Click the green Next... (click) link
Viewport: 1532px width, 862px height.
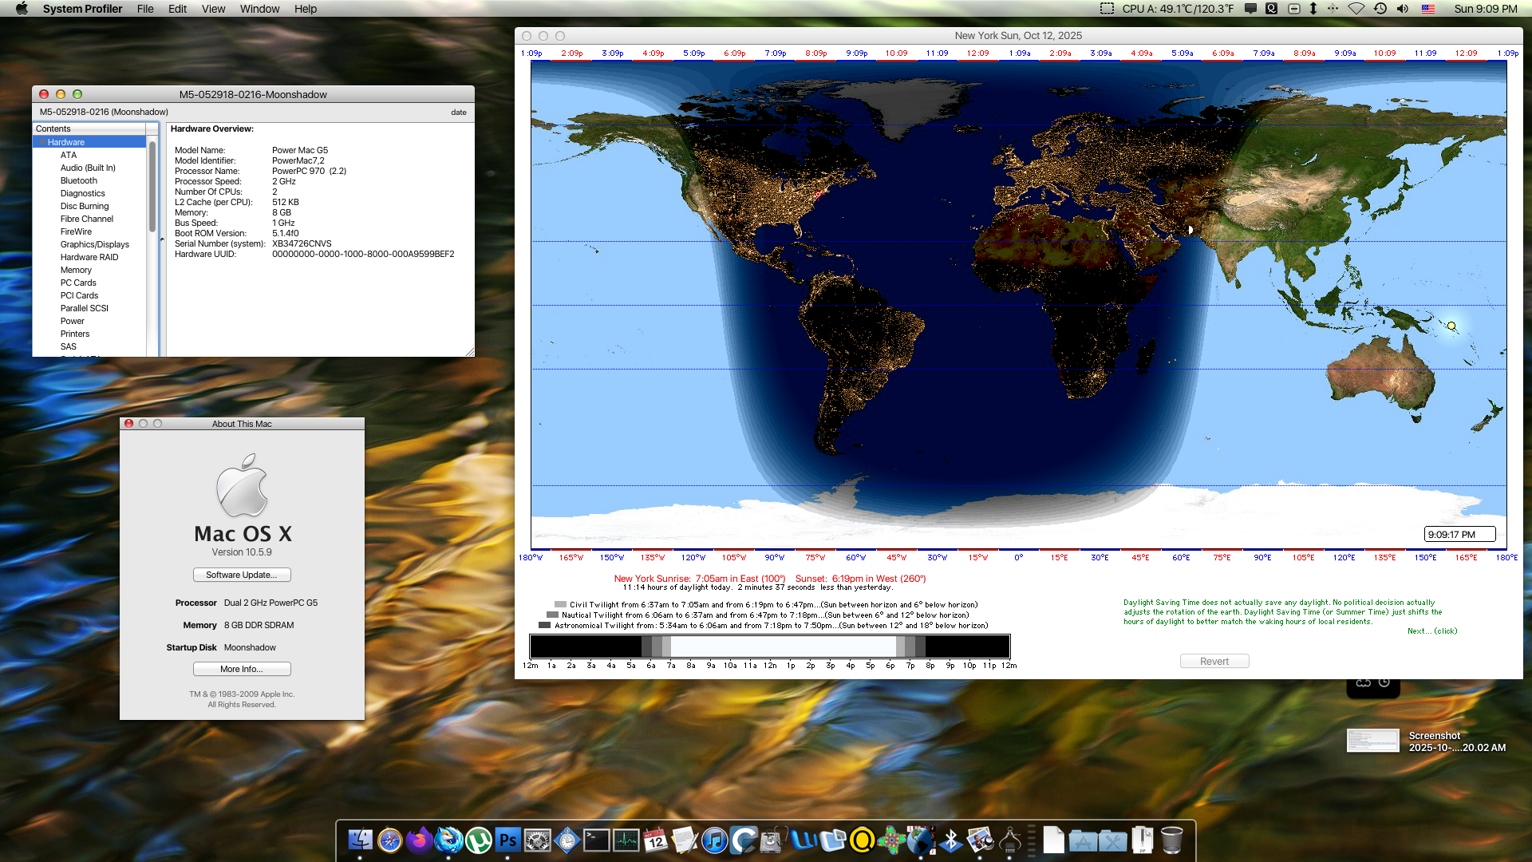[x=1431, y=631]
